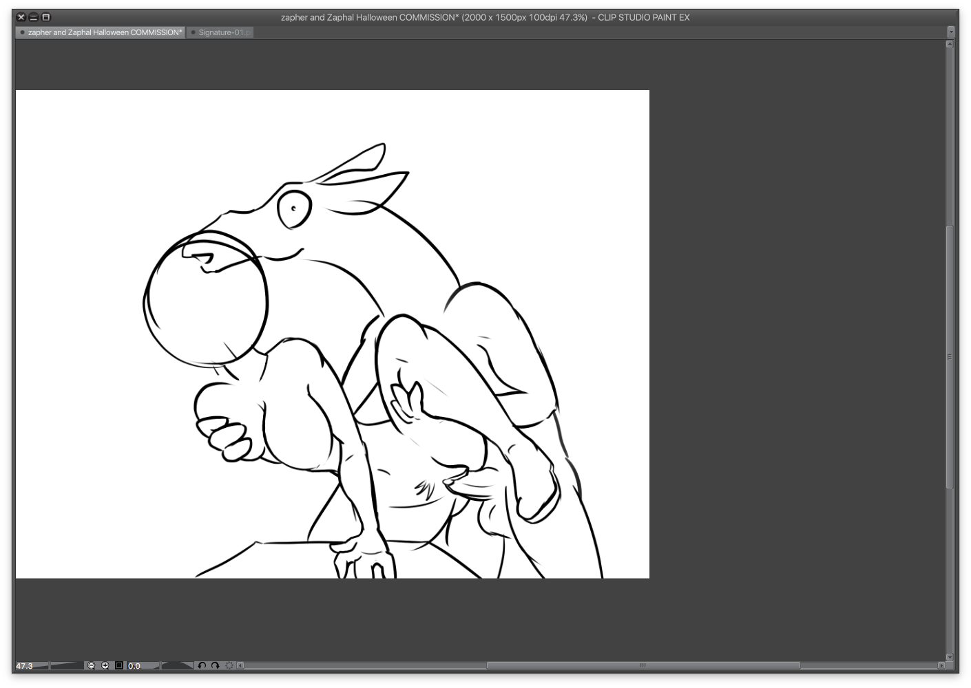Switch to the Signature-01 canvas tab

(221, 32)
